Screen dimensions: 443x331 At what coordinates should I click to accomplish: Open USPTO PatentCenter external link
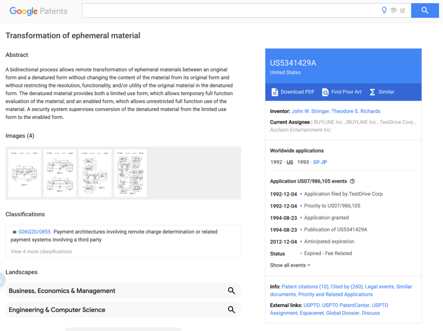346,305
